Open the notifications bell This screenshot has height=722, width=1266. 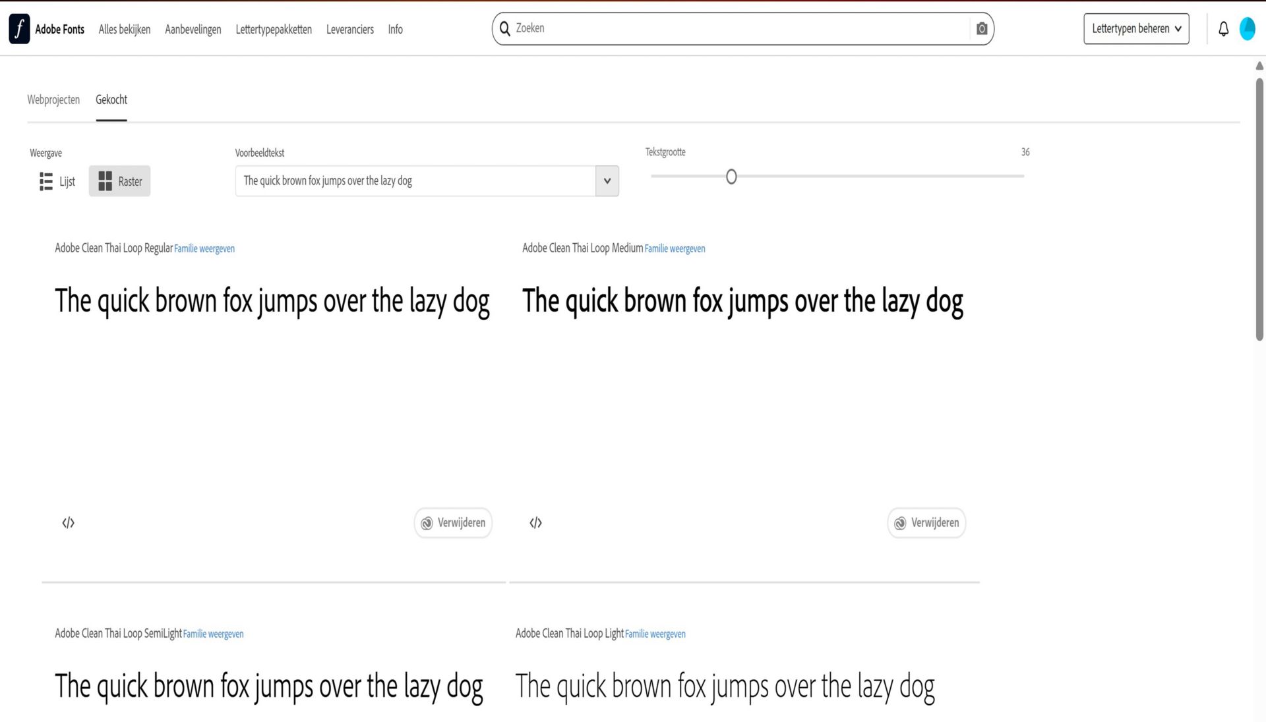[1223, 29]
